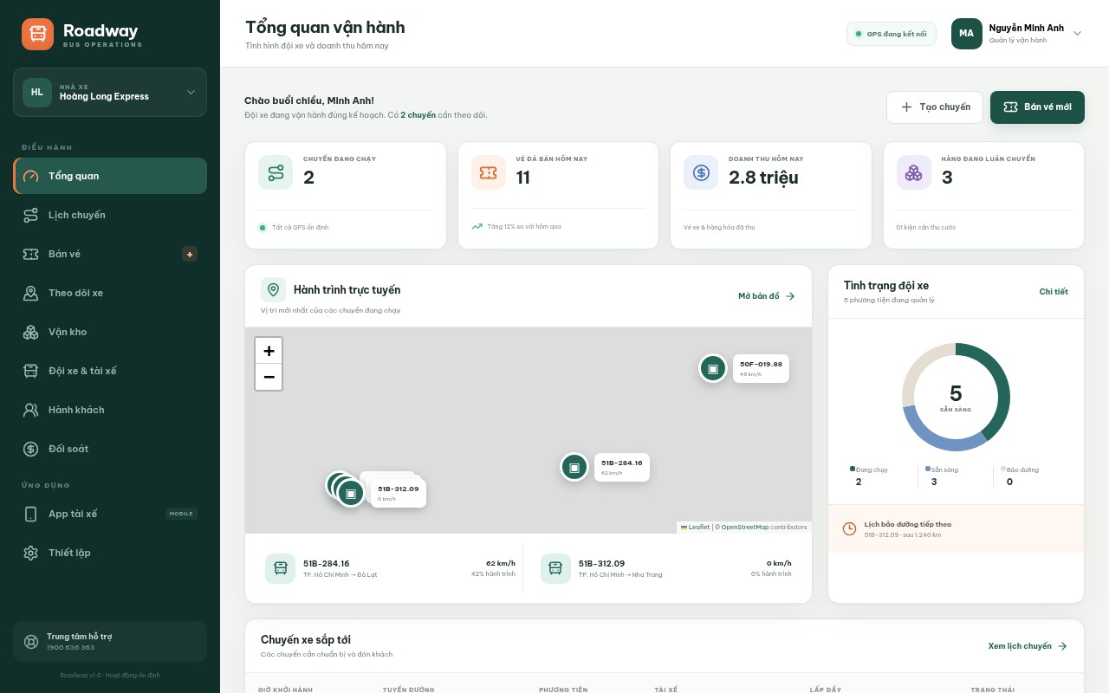Select the 50F-019.88 bus marker on map
The width and height of the screenshot is (1109, 693).
tap(713, 368)
